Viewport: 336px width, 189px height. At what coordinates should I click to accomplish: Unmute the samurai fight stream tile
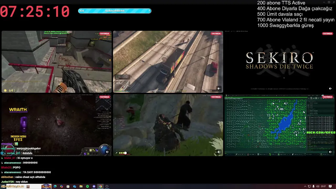click(x=219, y=152)
